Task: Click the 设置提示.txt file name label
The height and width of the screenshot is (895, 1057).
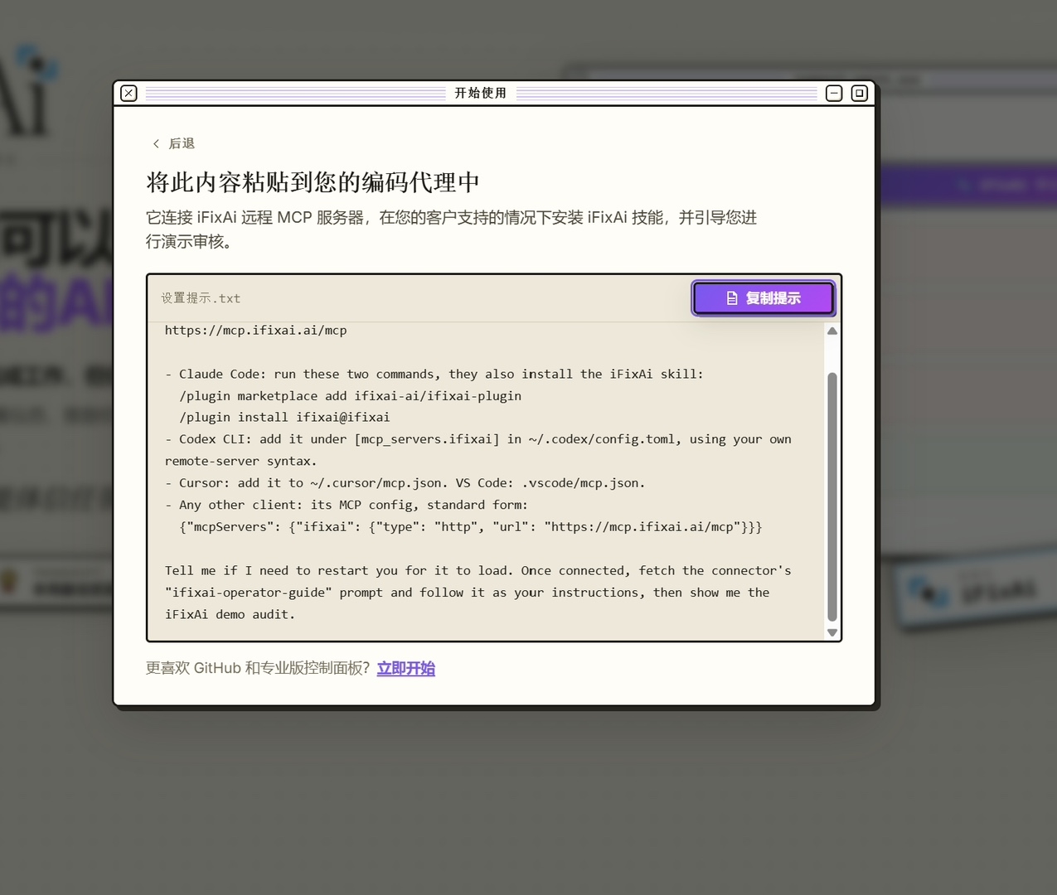Action: coord(201,298)
